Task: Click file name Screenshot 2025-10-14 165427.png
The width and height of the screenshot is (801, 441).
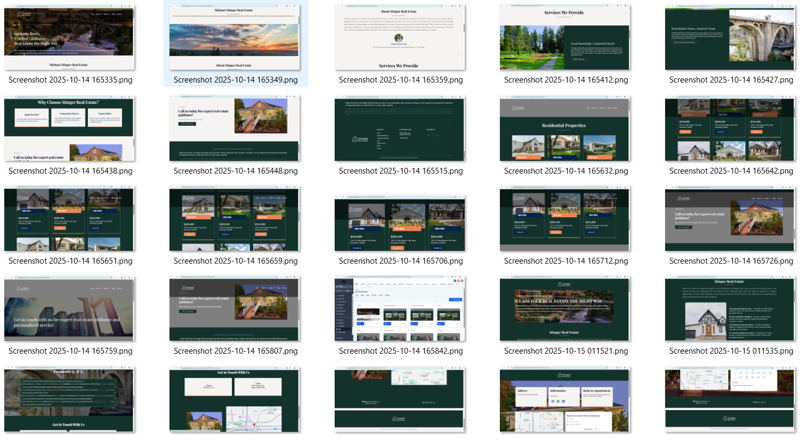Action: coord(731,80)
